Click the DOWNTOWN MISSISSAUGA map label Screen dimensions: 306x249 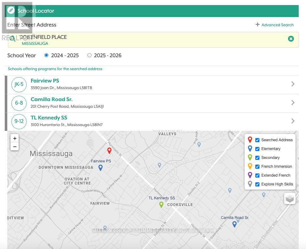tap(66, 167)
